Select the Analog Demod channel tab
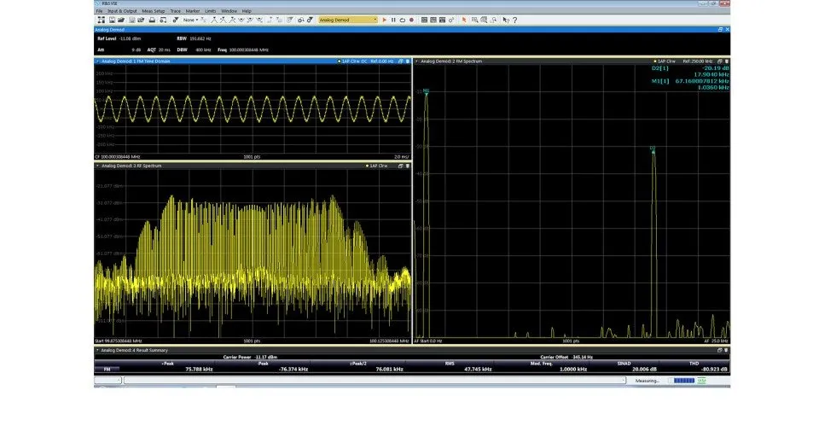Screen dimensions: 819x437 (x=110, y=30)
